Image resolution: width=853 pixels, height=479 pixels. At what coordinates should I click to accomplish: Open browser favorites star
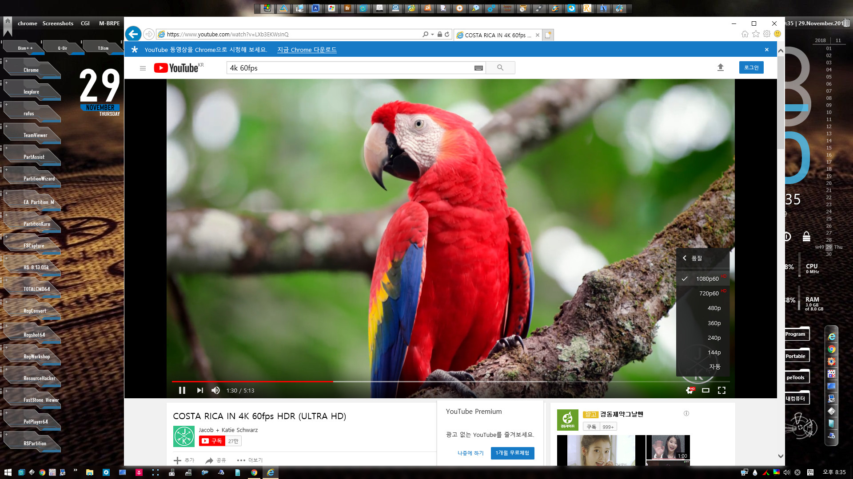point(756,34)
